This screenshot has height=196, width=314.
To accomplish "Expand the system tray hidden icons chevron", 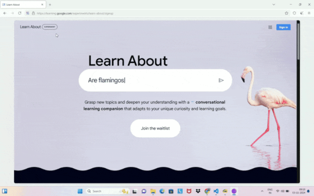I will pos(261,191).
